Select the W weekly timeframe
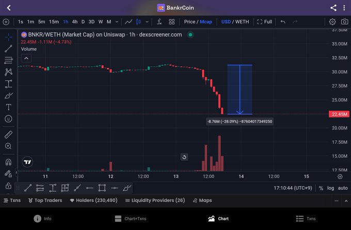Screen dimensions: 351x230 (x=101, y=22)
